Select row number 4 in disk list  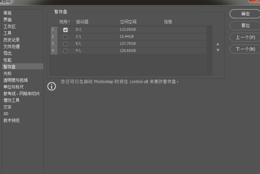point(53,51)
